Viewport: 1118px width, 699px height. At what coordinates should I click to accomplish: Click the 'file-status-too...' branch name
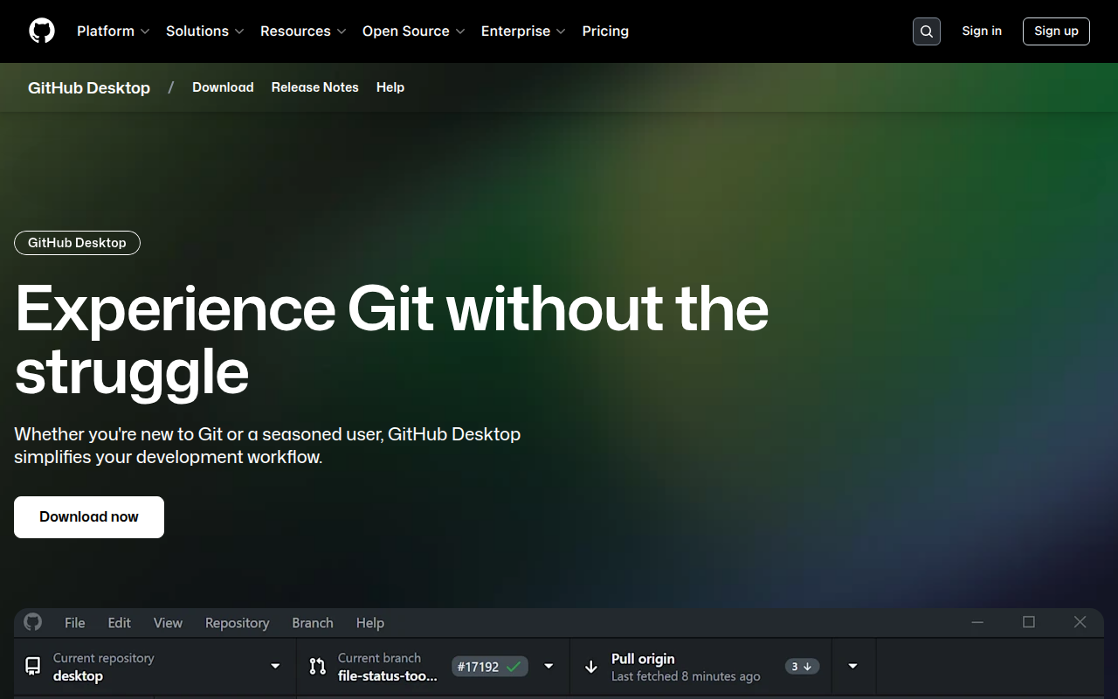click(388, 676)
